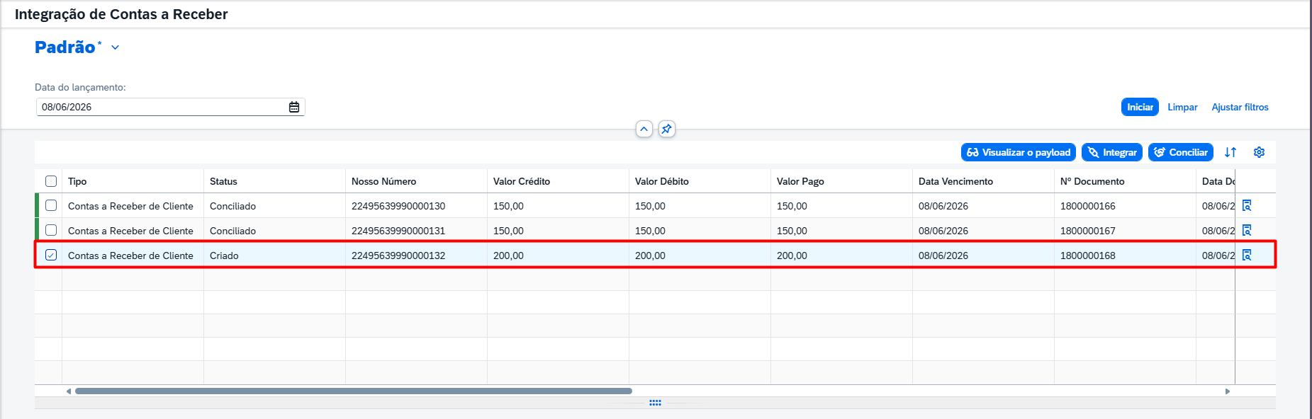Click the Valor Pago column header
The width and height of the screenshot is (1312, 419).
[x=841, y=181]
